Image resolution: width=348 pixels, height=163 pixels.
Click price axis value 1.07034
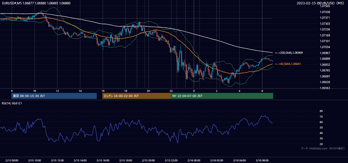(325, 47)
